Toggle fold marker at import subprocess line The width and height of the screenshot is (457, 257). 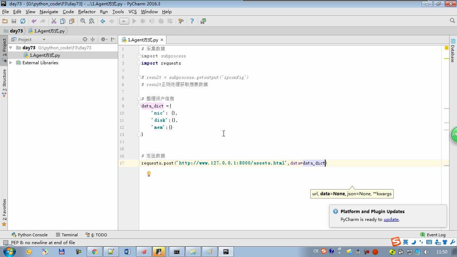pos(139,56)
